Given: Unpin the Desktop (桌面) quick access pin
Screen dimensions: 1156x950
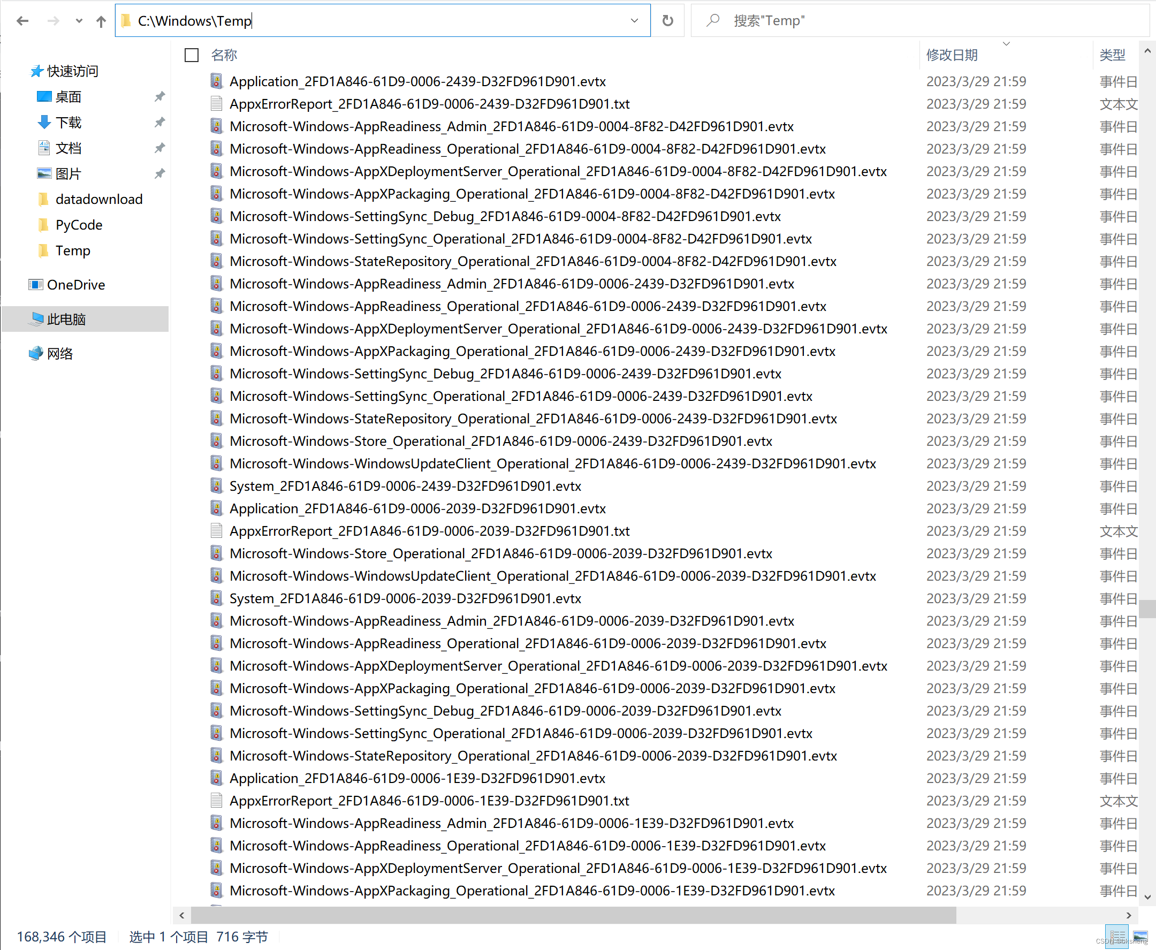Looking at the screenshot, I should (159, 97).
